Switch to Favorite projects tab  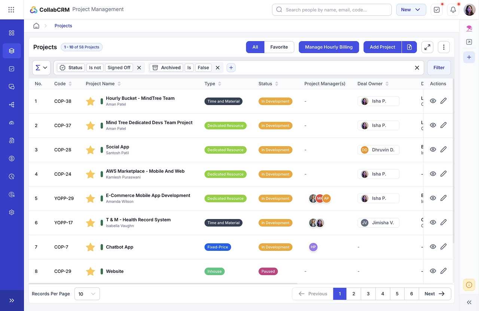click(x=279, y=47)
